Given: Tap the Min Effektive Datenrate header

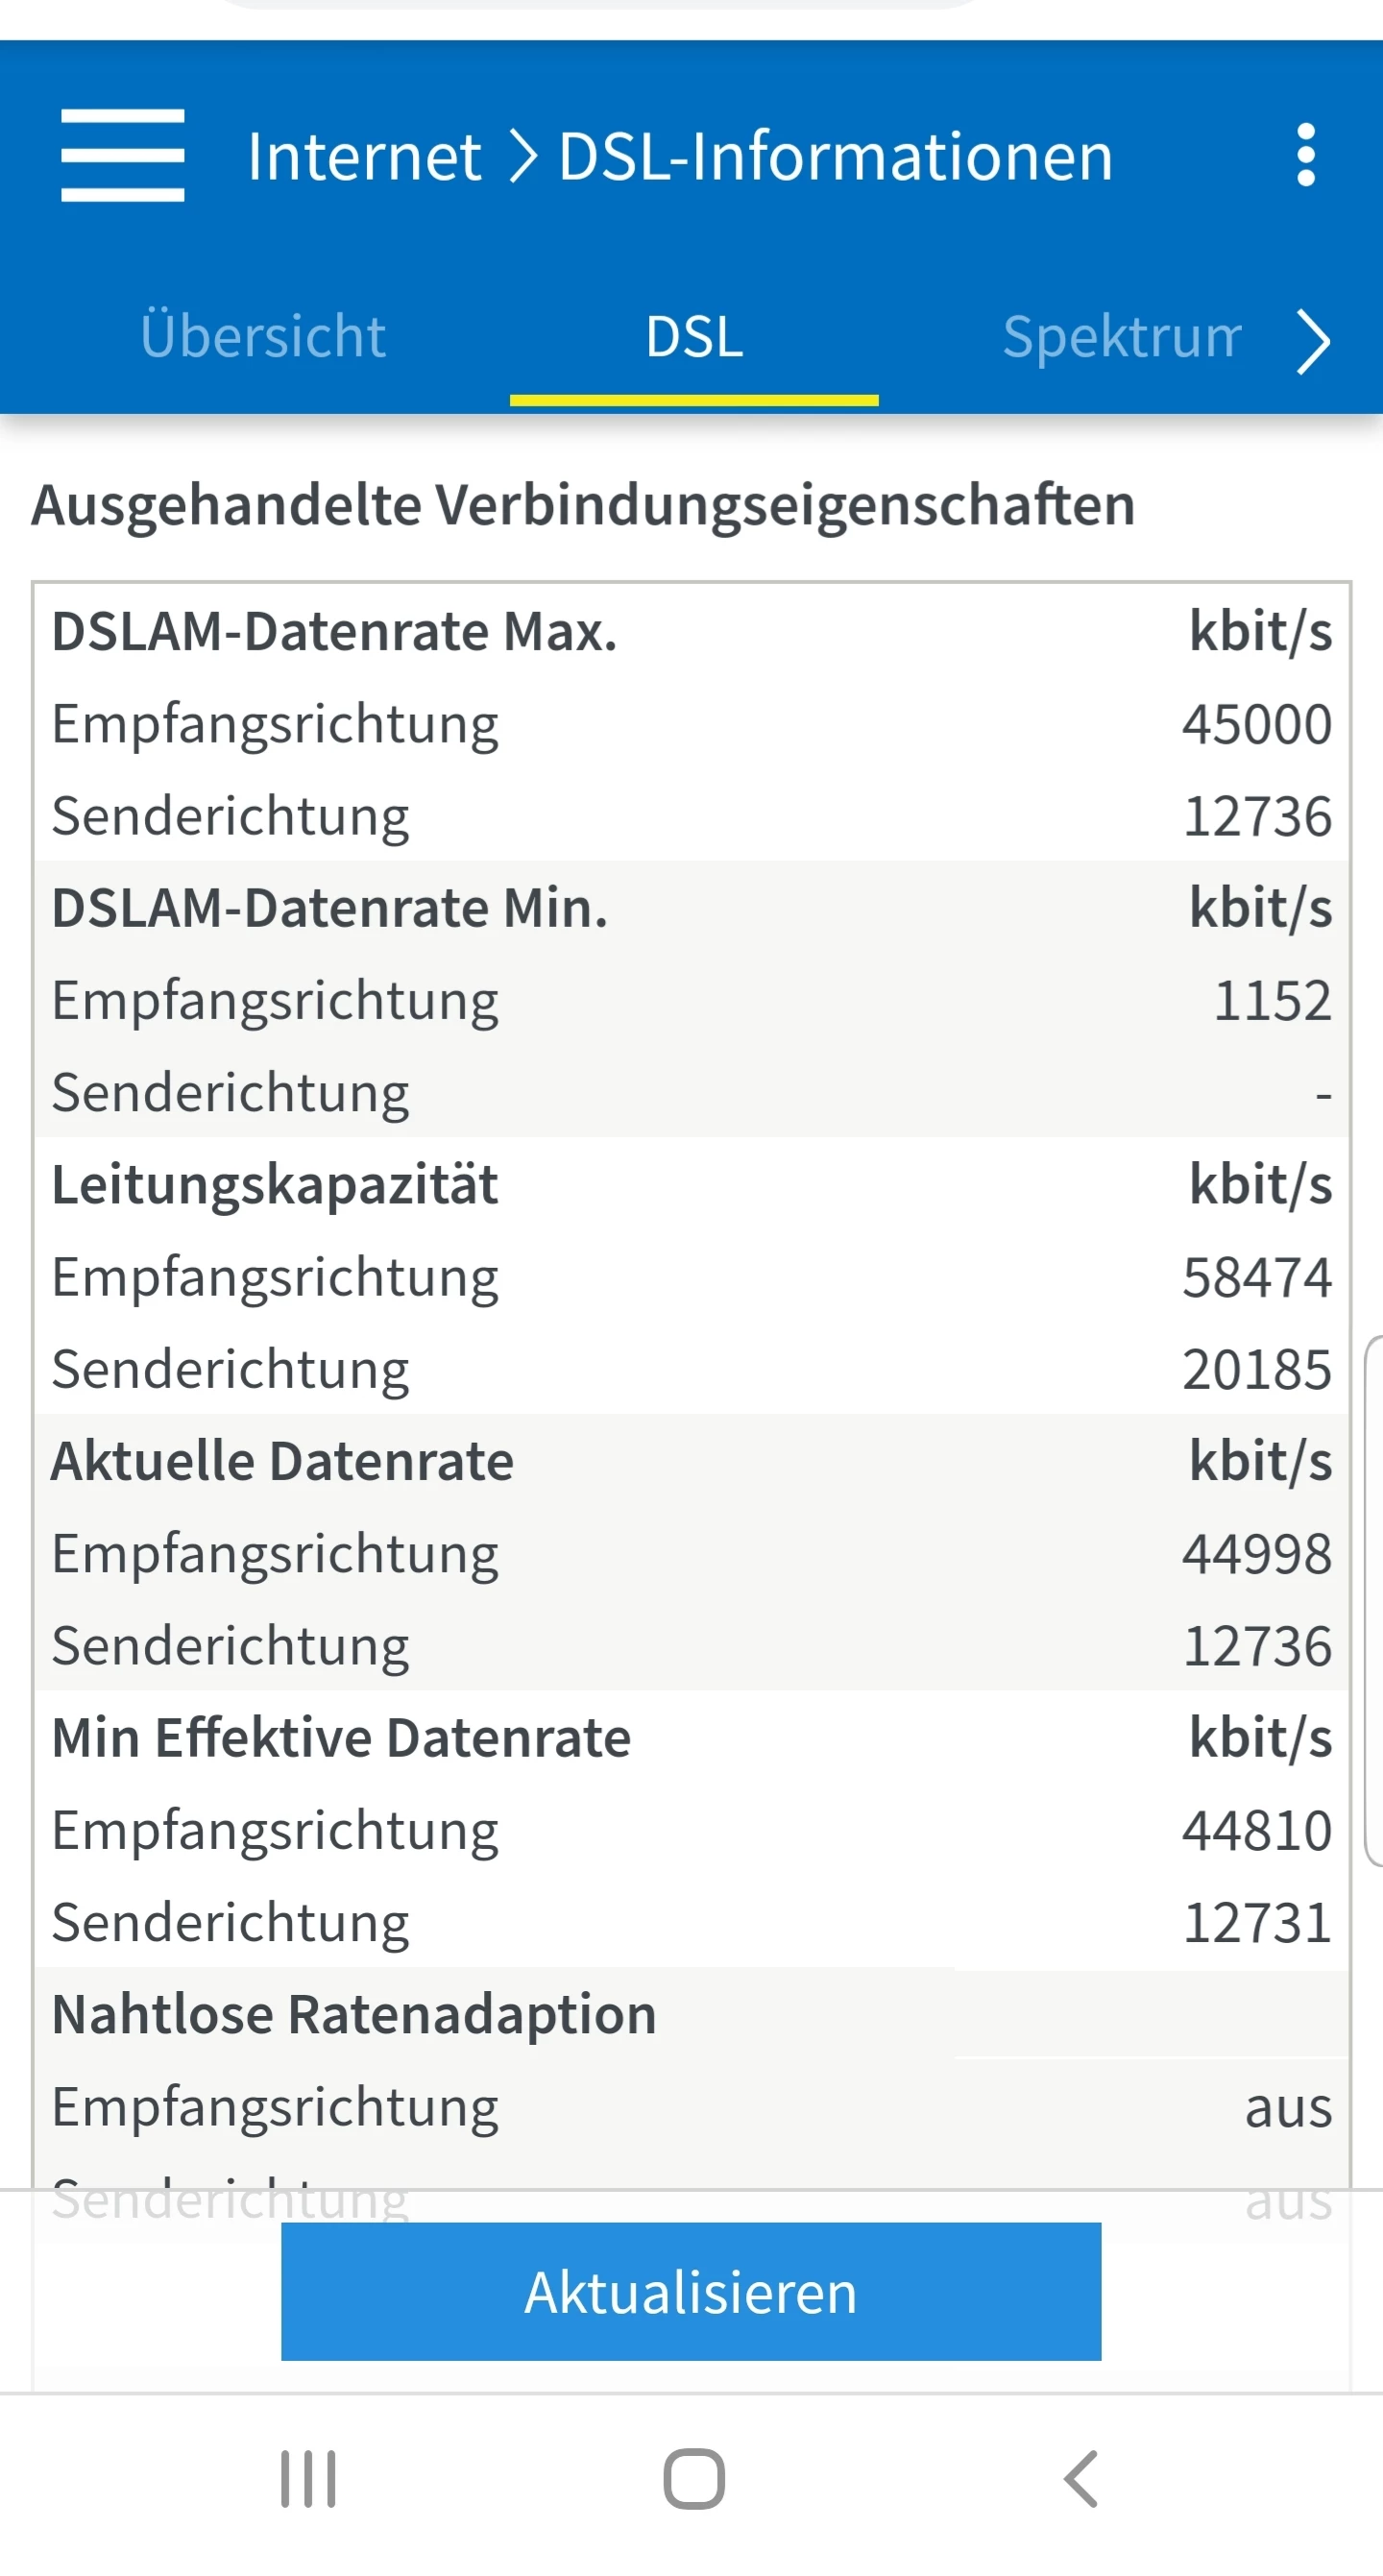Looking at the screenshot, I should tap(341, 1738).
